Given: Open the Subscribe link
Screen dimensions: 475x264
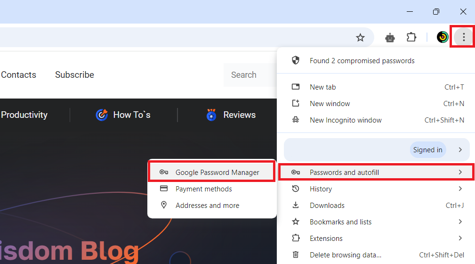Looking at the screenshot, I should tap(74, 74).
